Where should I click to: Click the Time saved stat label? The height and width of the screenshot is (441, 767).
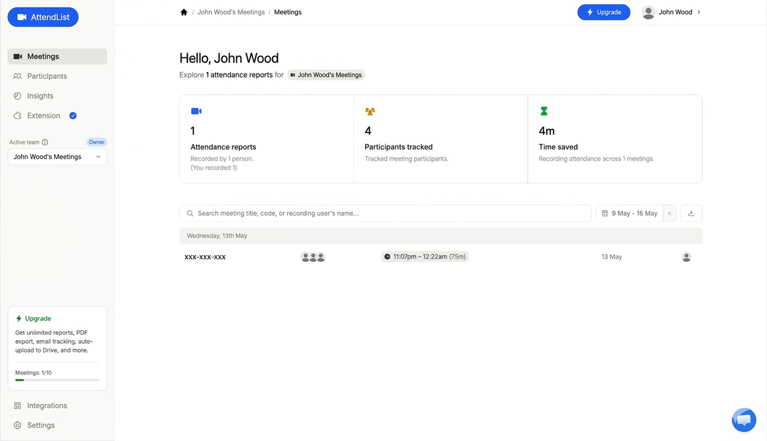pos(558,147)
